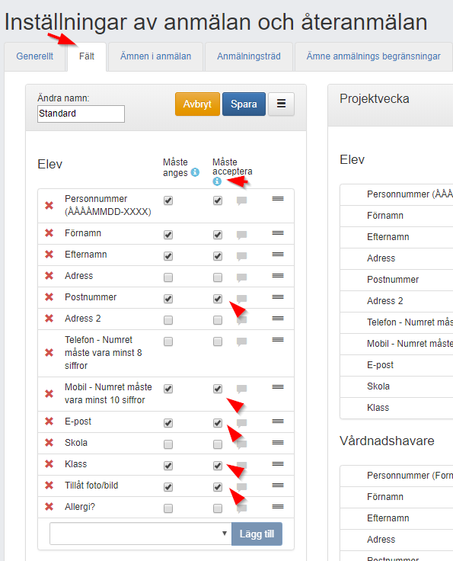
Task: Open info icon under Måste acceptera
Action: pos(217,181)
